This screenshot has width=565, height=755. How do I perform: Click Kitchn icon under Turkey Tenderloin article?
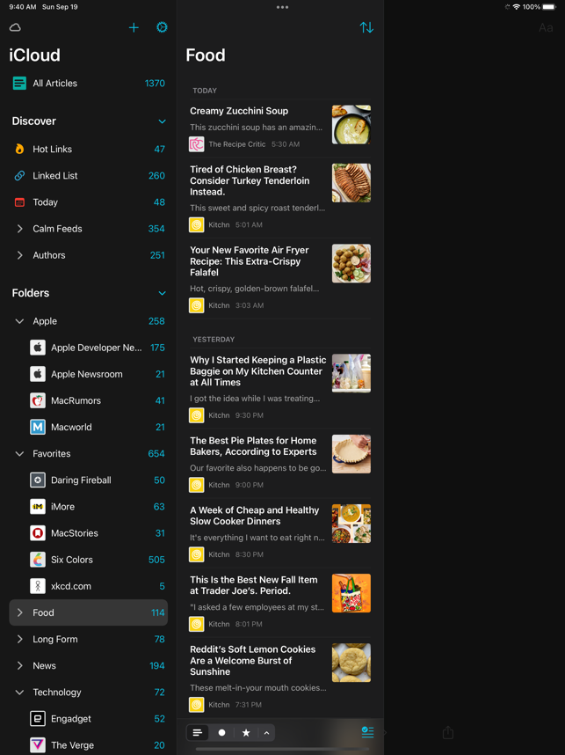point(196,225)
